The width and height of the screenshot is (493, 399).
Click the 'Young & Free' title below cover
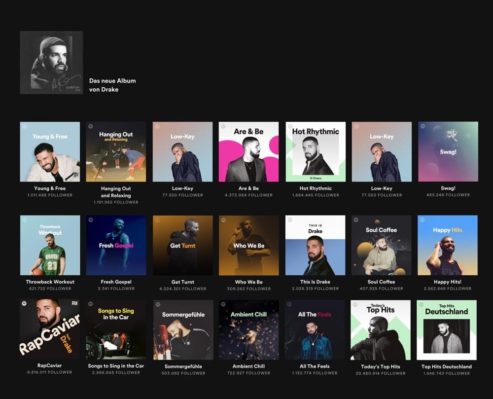(50, 188)
